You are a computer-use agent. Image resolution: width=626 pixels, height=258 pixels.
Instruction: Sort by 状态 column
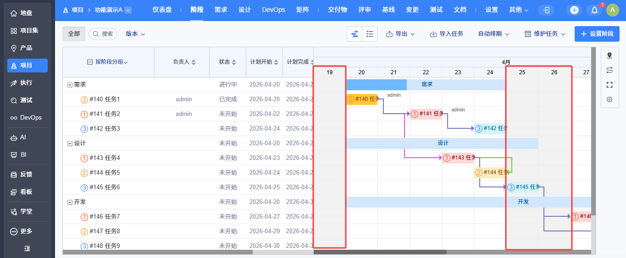227,62
